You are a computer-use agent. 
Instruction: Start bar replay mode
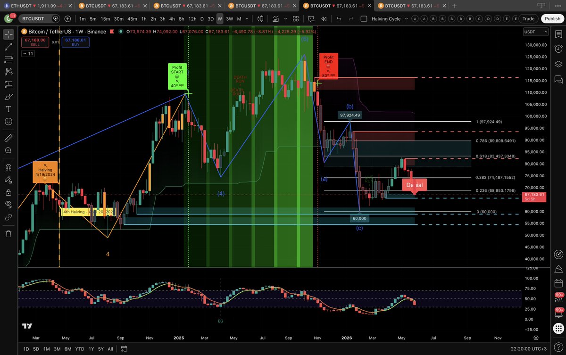(324, 19)
